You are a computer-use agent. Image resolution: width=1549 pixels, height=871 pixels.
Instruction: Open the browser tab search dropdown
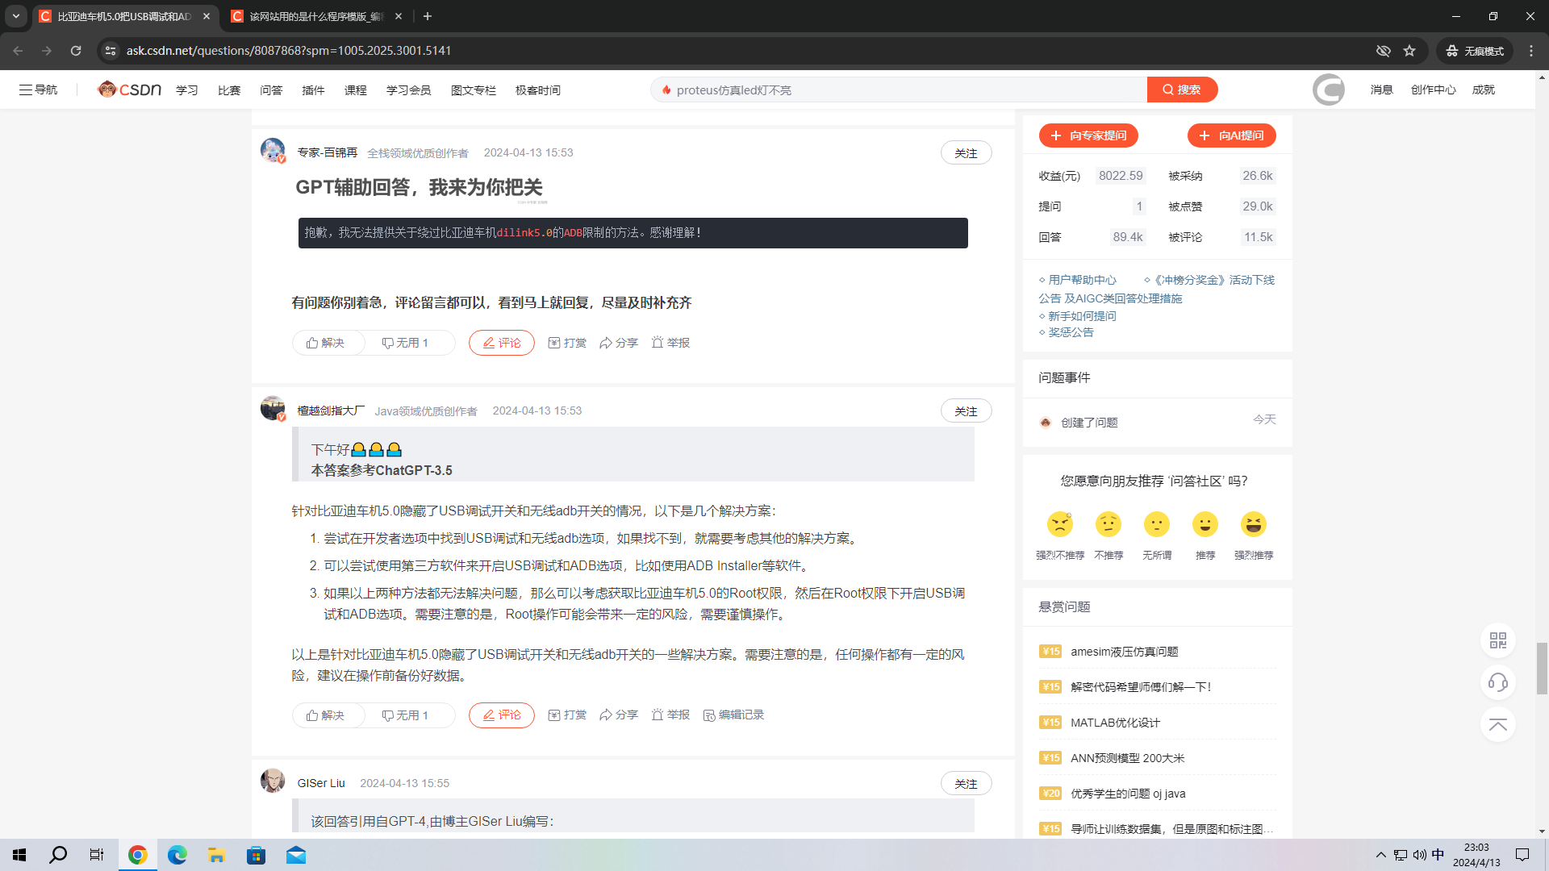pyautogui.click(x=16, y=16)
